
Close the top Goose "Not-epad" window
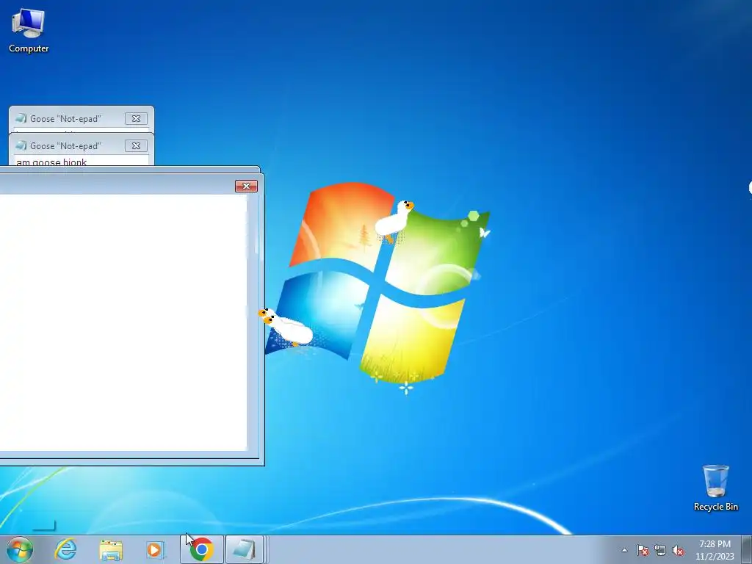coord(136,118)
